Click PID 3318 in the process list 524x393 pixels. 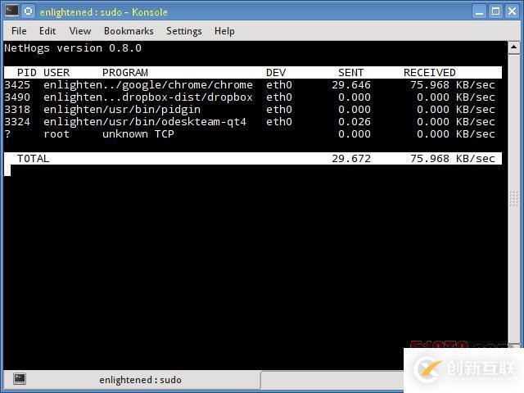[x=17, y=110]
